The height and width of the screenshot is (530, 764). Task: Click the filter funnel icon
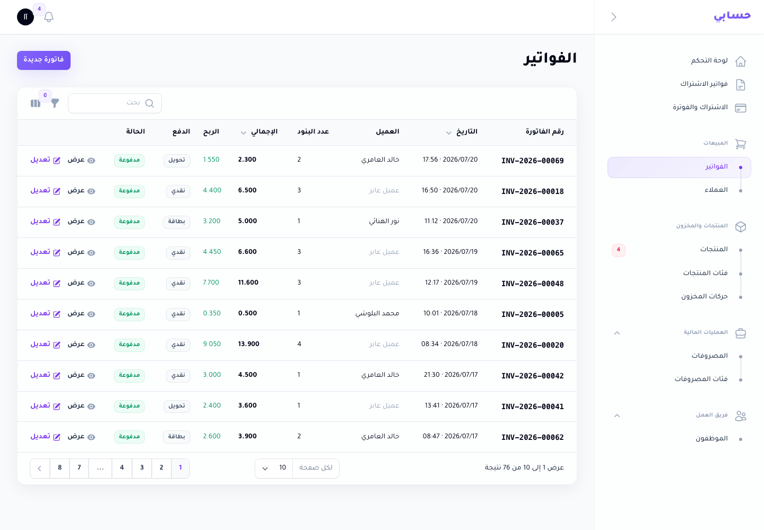(x=55, y=103)
